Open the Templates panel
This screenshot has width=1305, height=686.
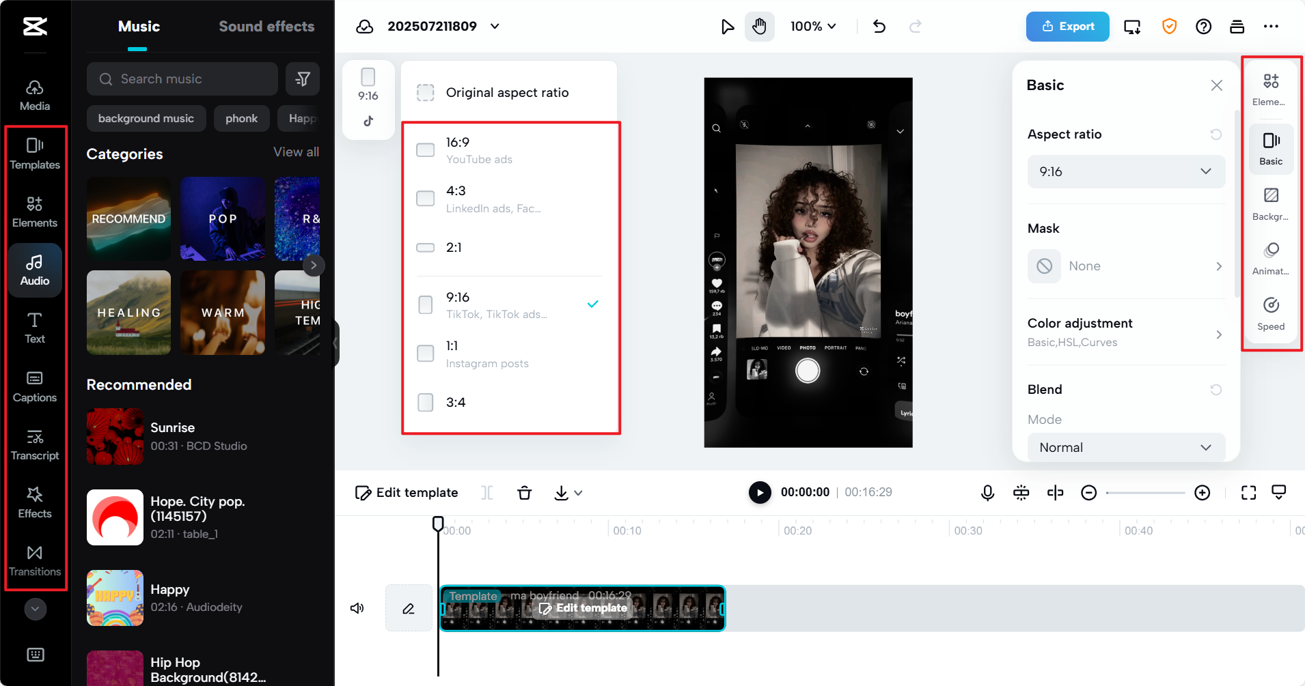pyautogui.click(x=35, y=152)
